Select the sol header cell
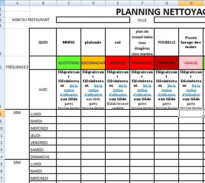Image resolution: width=205 pixels, height=183 pixels. click(x=117, y=42)
